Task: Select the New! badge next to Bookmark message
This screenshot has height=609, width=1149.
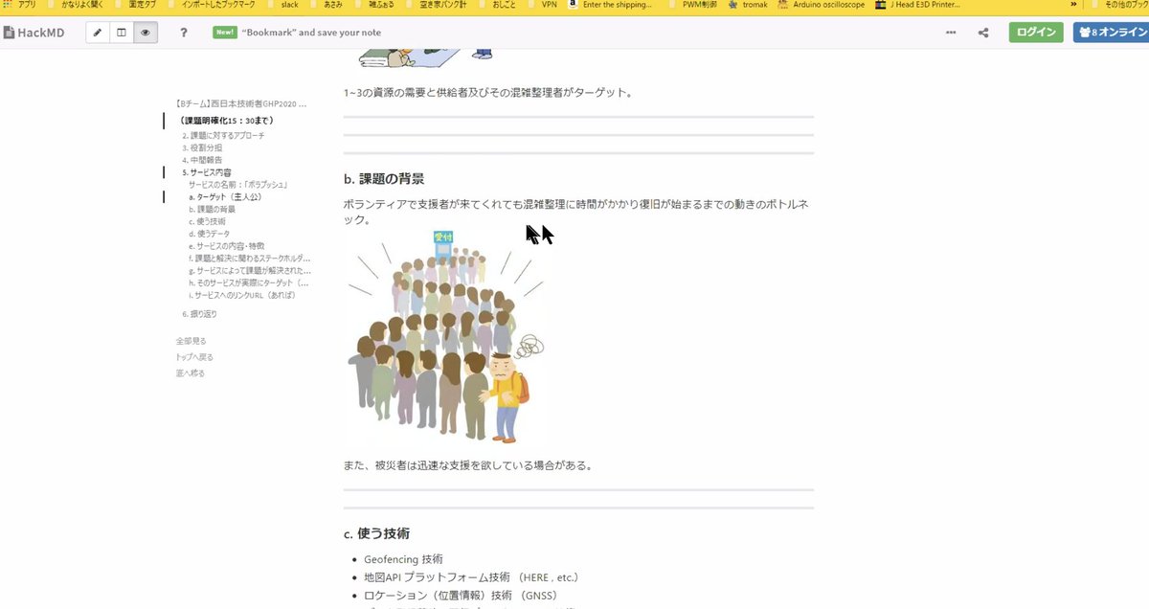Action: pos(226,32)
